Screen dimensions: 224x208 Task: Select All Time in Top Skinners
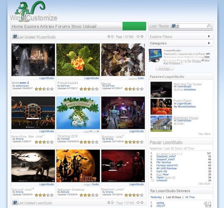click(190, 197)
